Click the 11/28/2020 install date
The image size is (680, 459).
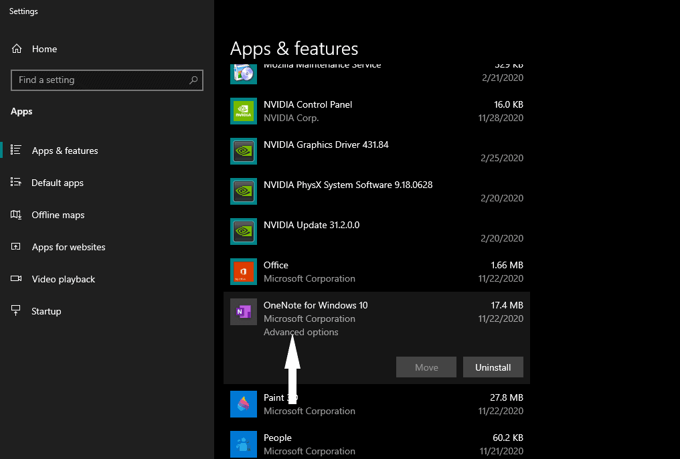click(501, 118)
